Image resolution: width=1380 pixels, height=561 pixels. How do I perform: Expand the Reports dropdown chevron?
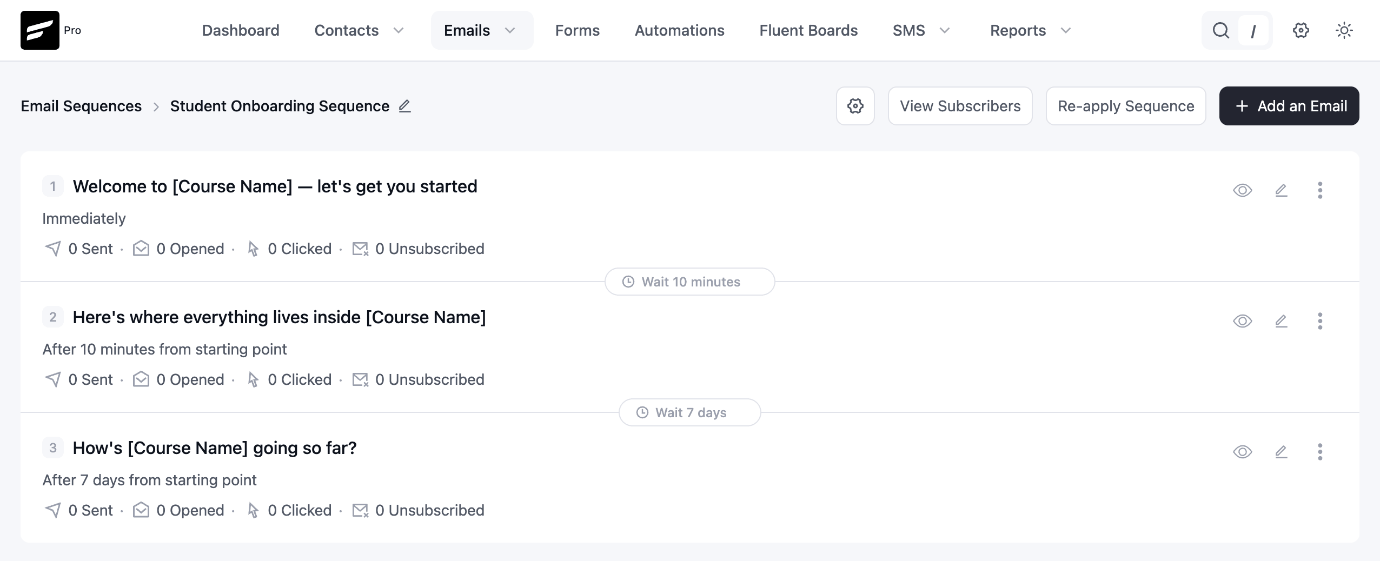click(x=1066, y=30)
